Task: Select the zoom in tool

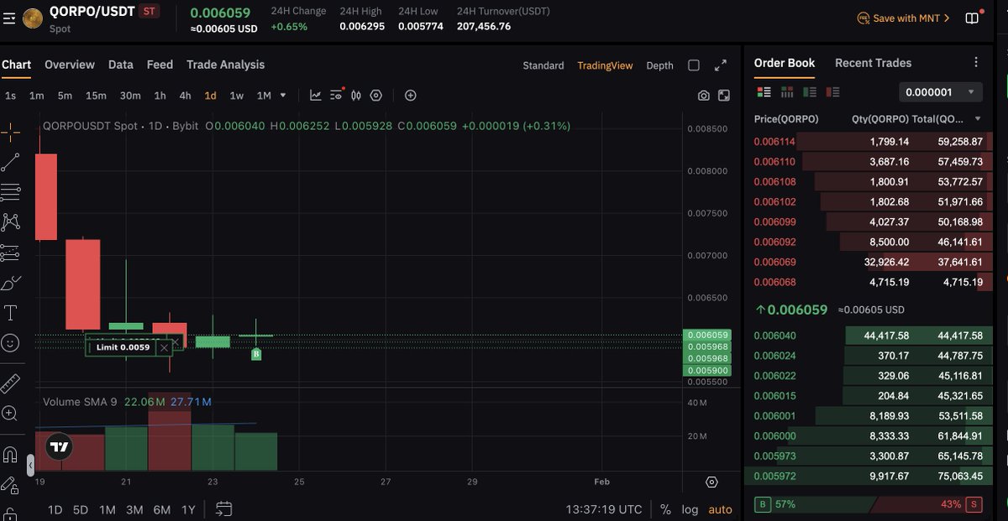Action: (10, 414)
